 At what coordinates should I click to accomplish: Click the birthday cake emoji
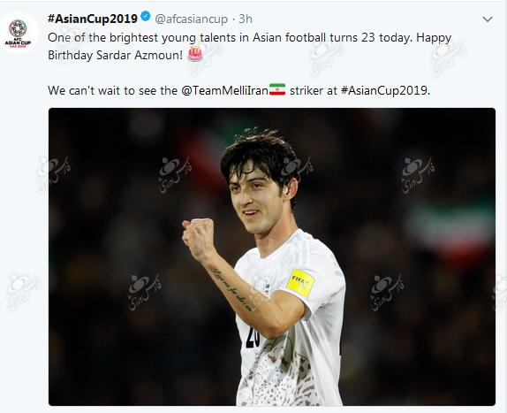pos(195,54)
